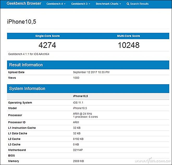Click the Single-Core Score header
Viewport: 172px width, 165px height.
click(47, 36)
